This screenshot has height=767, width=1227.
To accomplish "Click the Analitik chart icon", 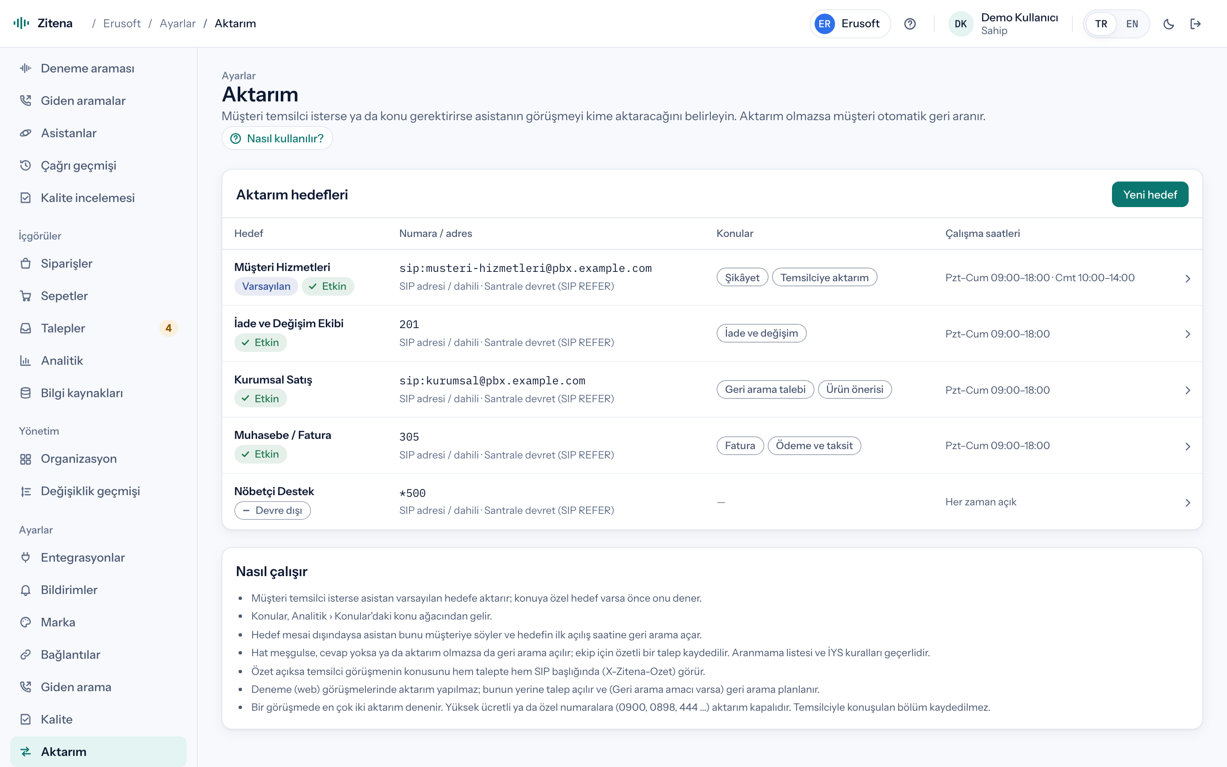I will point(26,360).
